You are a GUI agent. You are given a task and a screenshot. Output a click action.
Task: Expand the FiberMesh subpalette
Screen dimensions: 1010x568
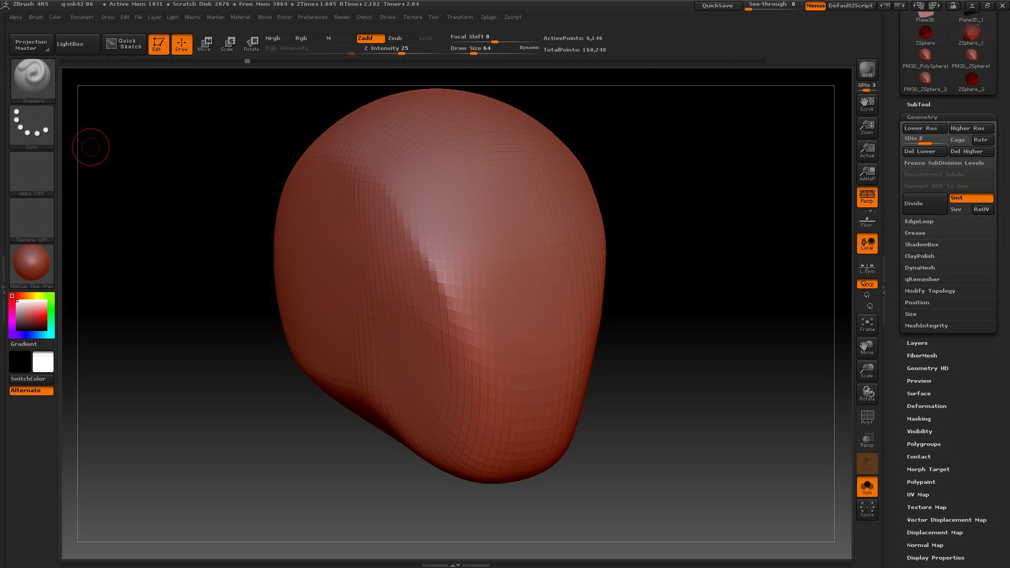[x=922, y=356]
